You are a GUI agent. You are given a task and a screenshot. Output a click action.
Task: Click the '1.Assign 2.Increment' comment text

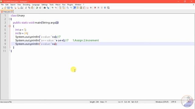86,40
